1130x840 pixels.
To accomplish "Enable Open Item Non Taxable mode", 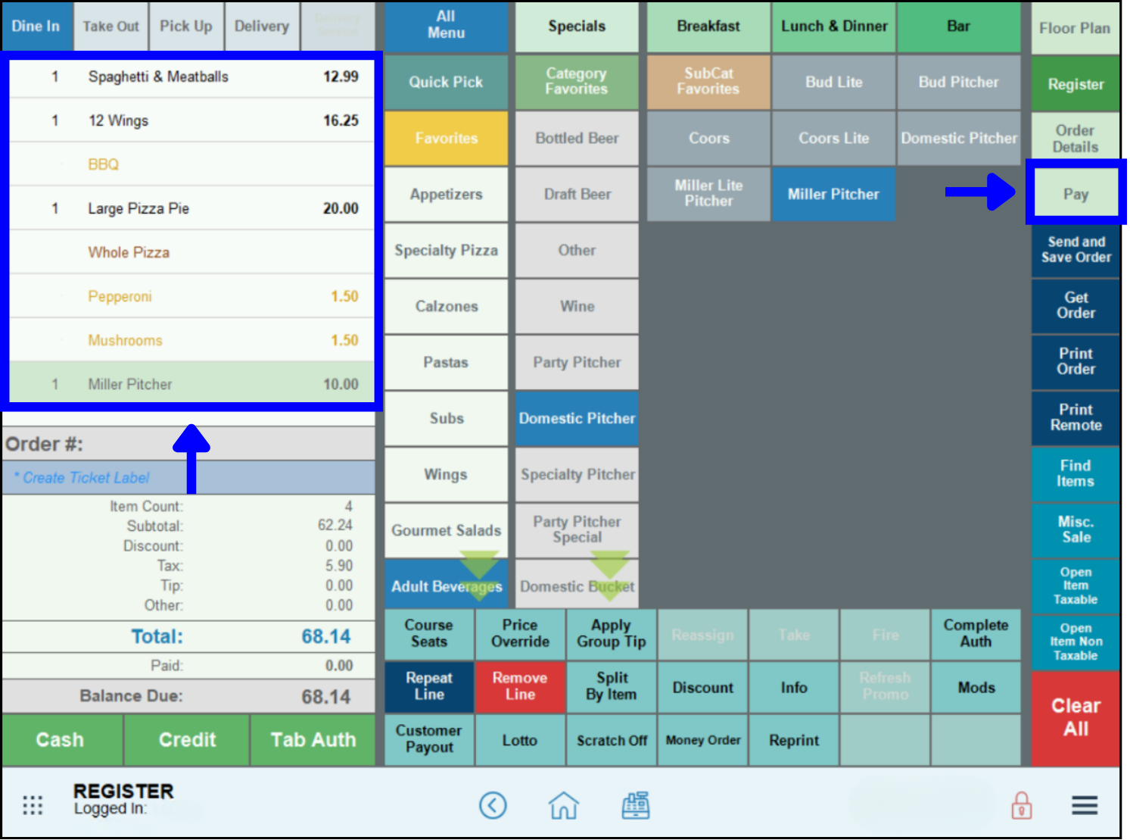I will pos(1075,642).
